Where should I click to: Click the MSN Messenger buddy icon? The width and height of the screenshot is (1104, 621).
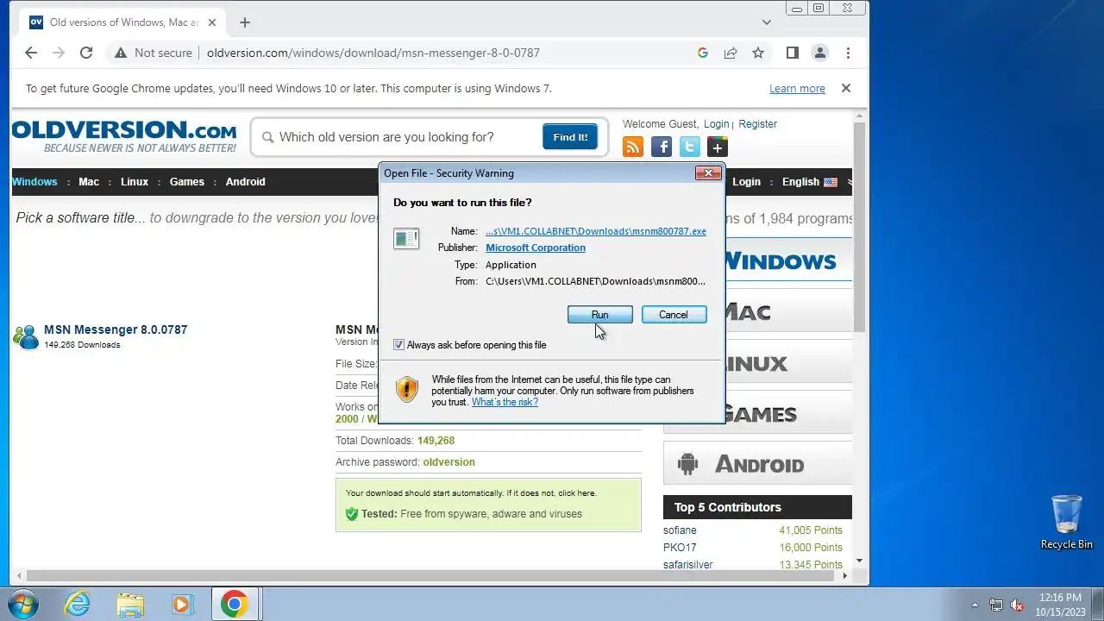pos(26,336)
